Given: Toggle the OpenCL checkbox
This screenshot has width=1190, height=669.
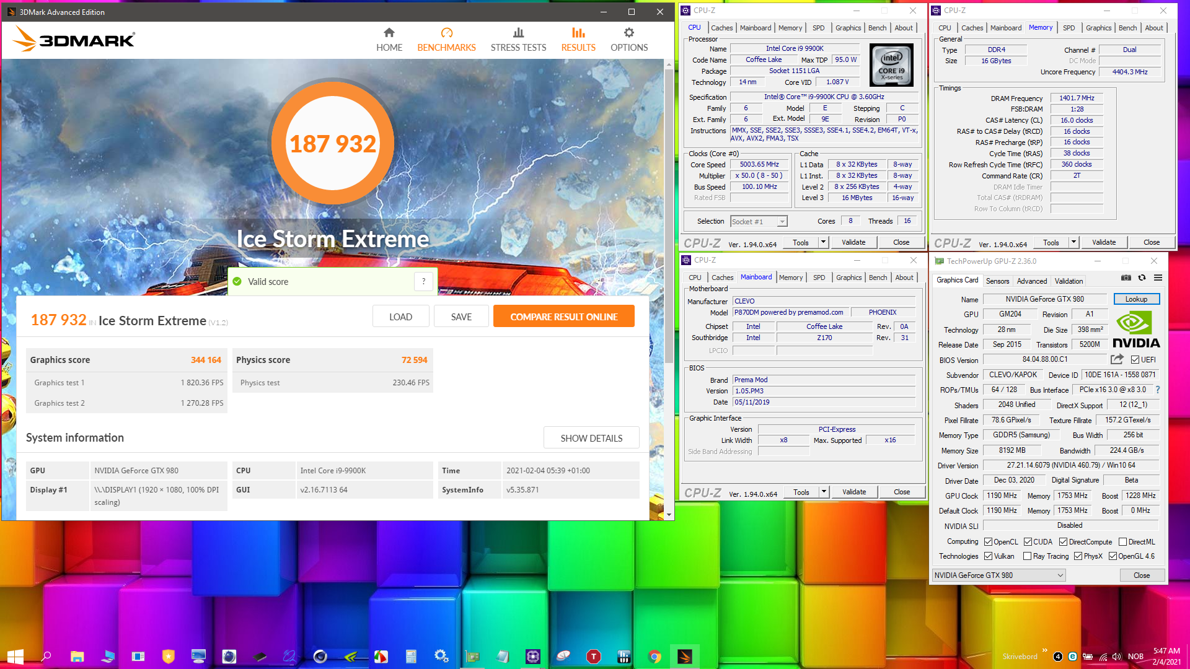Looking at the screenshot, I should [x=988, y=541].
